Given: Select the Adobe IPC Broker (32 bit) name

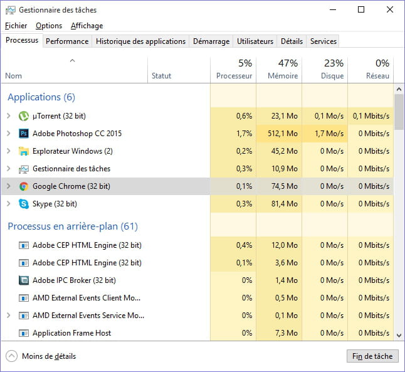Looking at the screenshot, I should click(74, 280).
